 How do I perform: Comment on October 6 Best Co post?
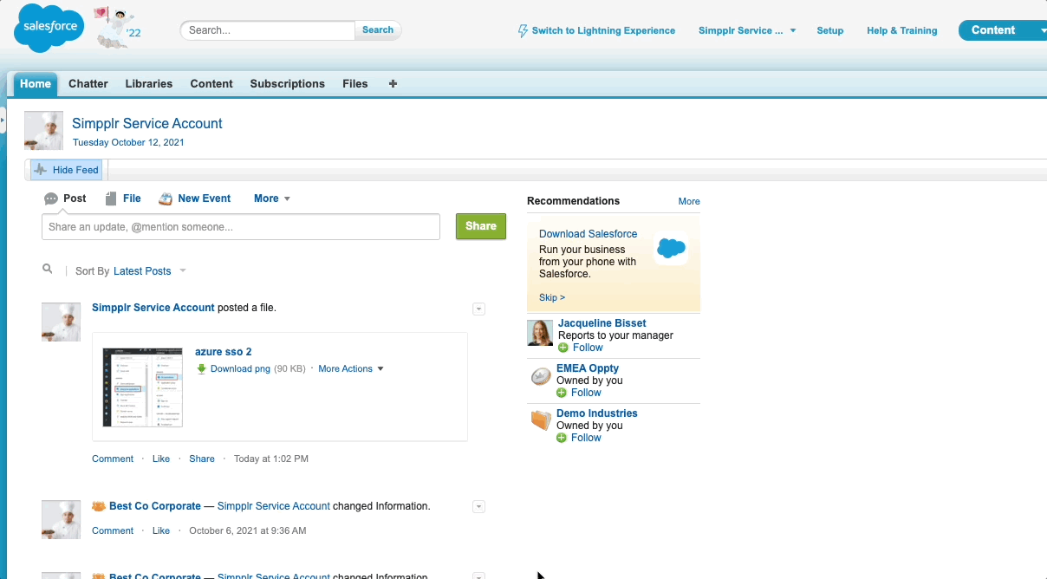pos(113,530)
